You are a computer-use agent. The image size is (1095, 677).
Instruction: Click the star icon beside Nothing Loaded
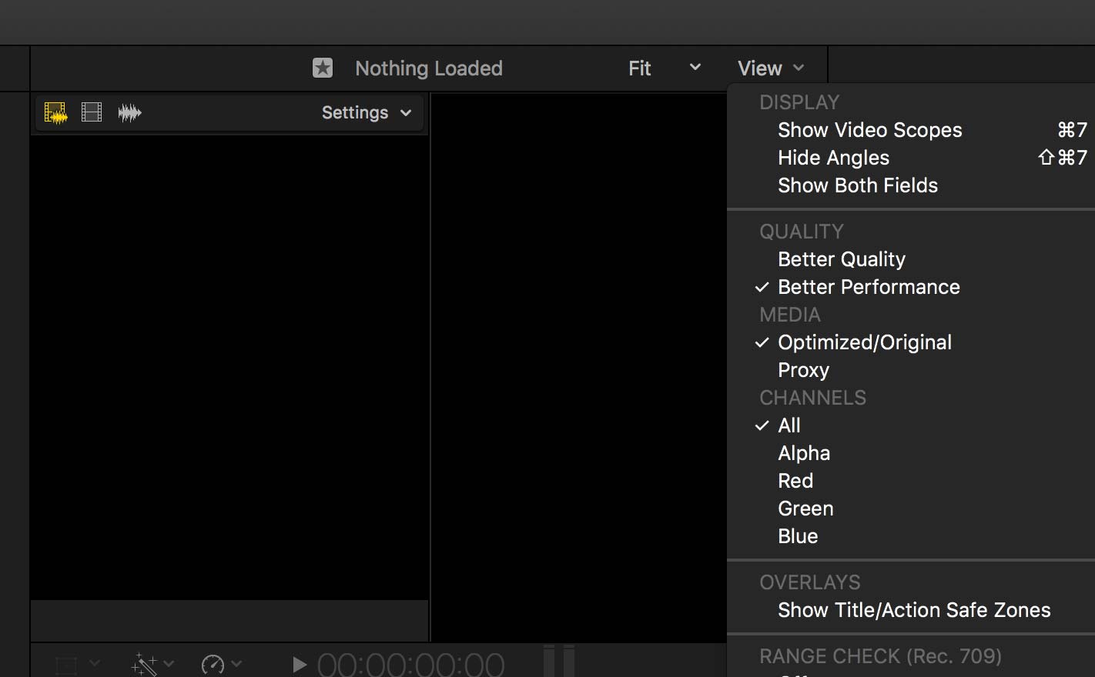(323, 68)
